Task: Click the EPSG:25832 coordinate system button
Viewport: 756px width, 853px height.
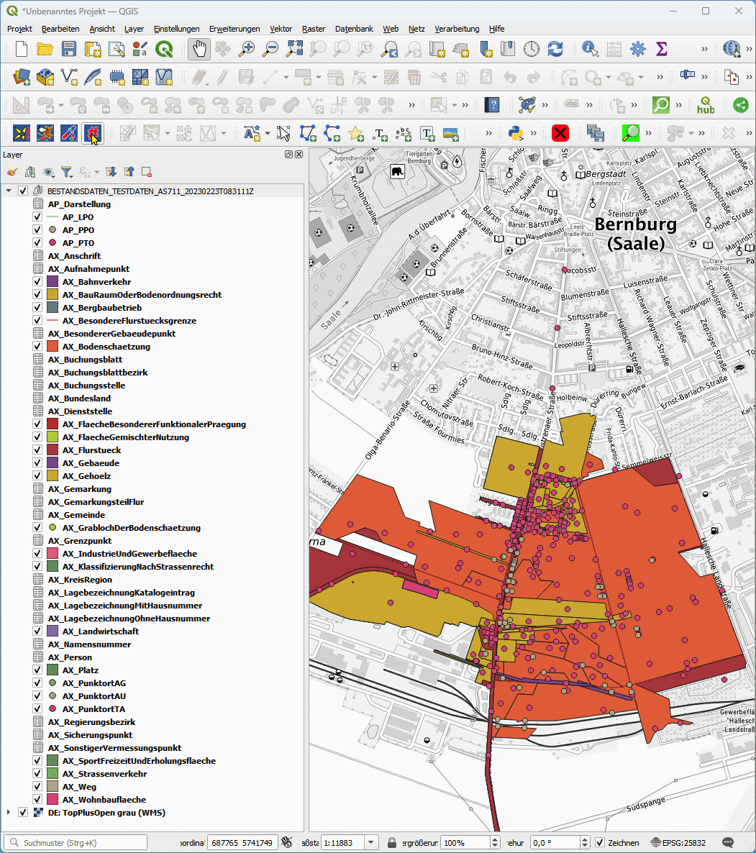Action: [x=679, y=843]
